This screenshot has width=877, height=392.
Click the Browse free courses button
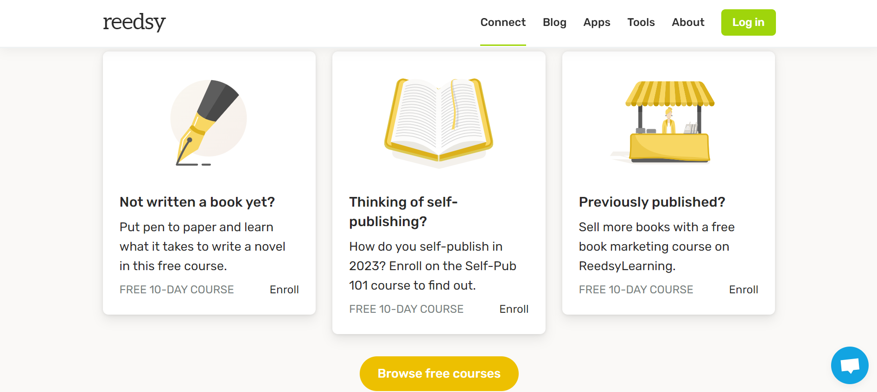(438, 373)
